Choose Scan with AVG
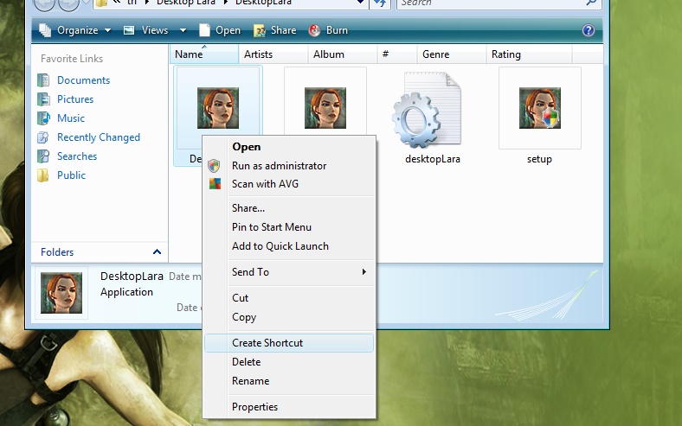682x426 pixels. [289, 184]
